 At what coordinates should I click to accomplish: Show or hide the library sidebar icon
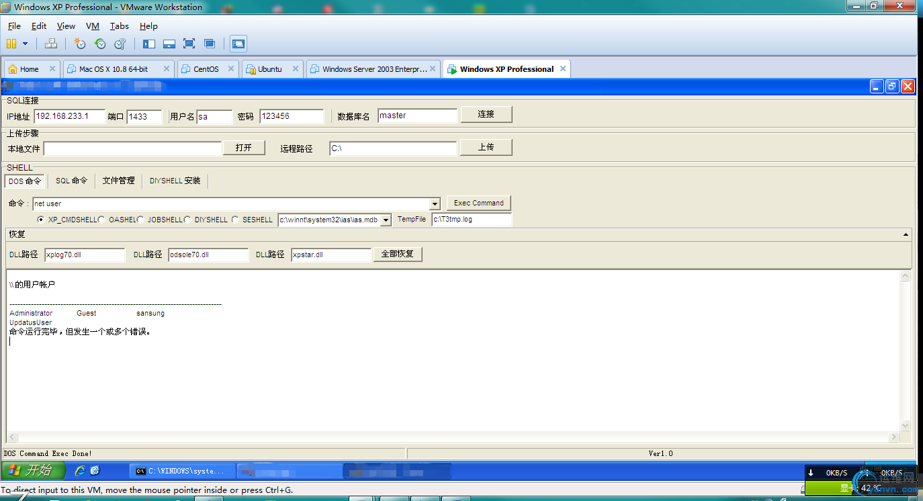pos(149,44)
